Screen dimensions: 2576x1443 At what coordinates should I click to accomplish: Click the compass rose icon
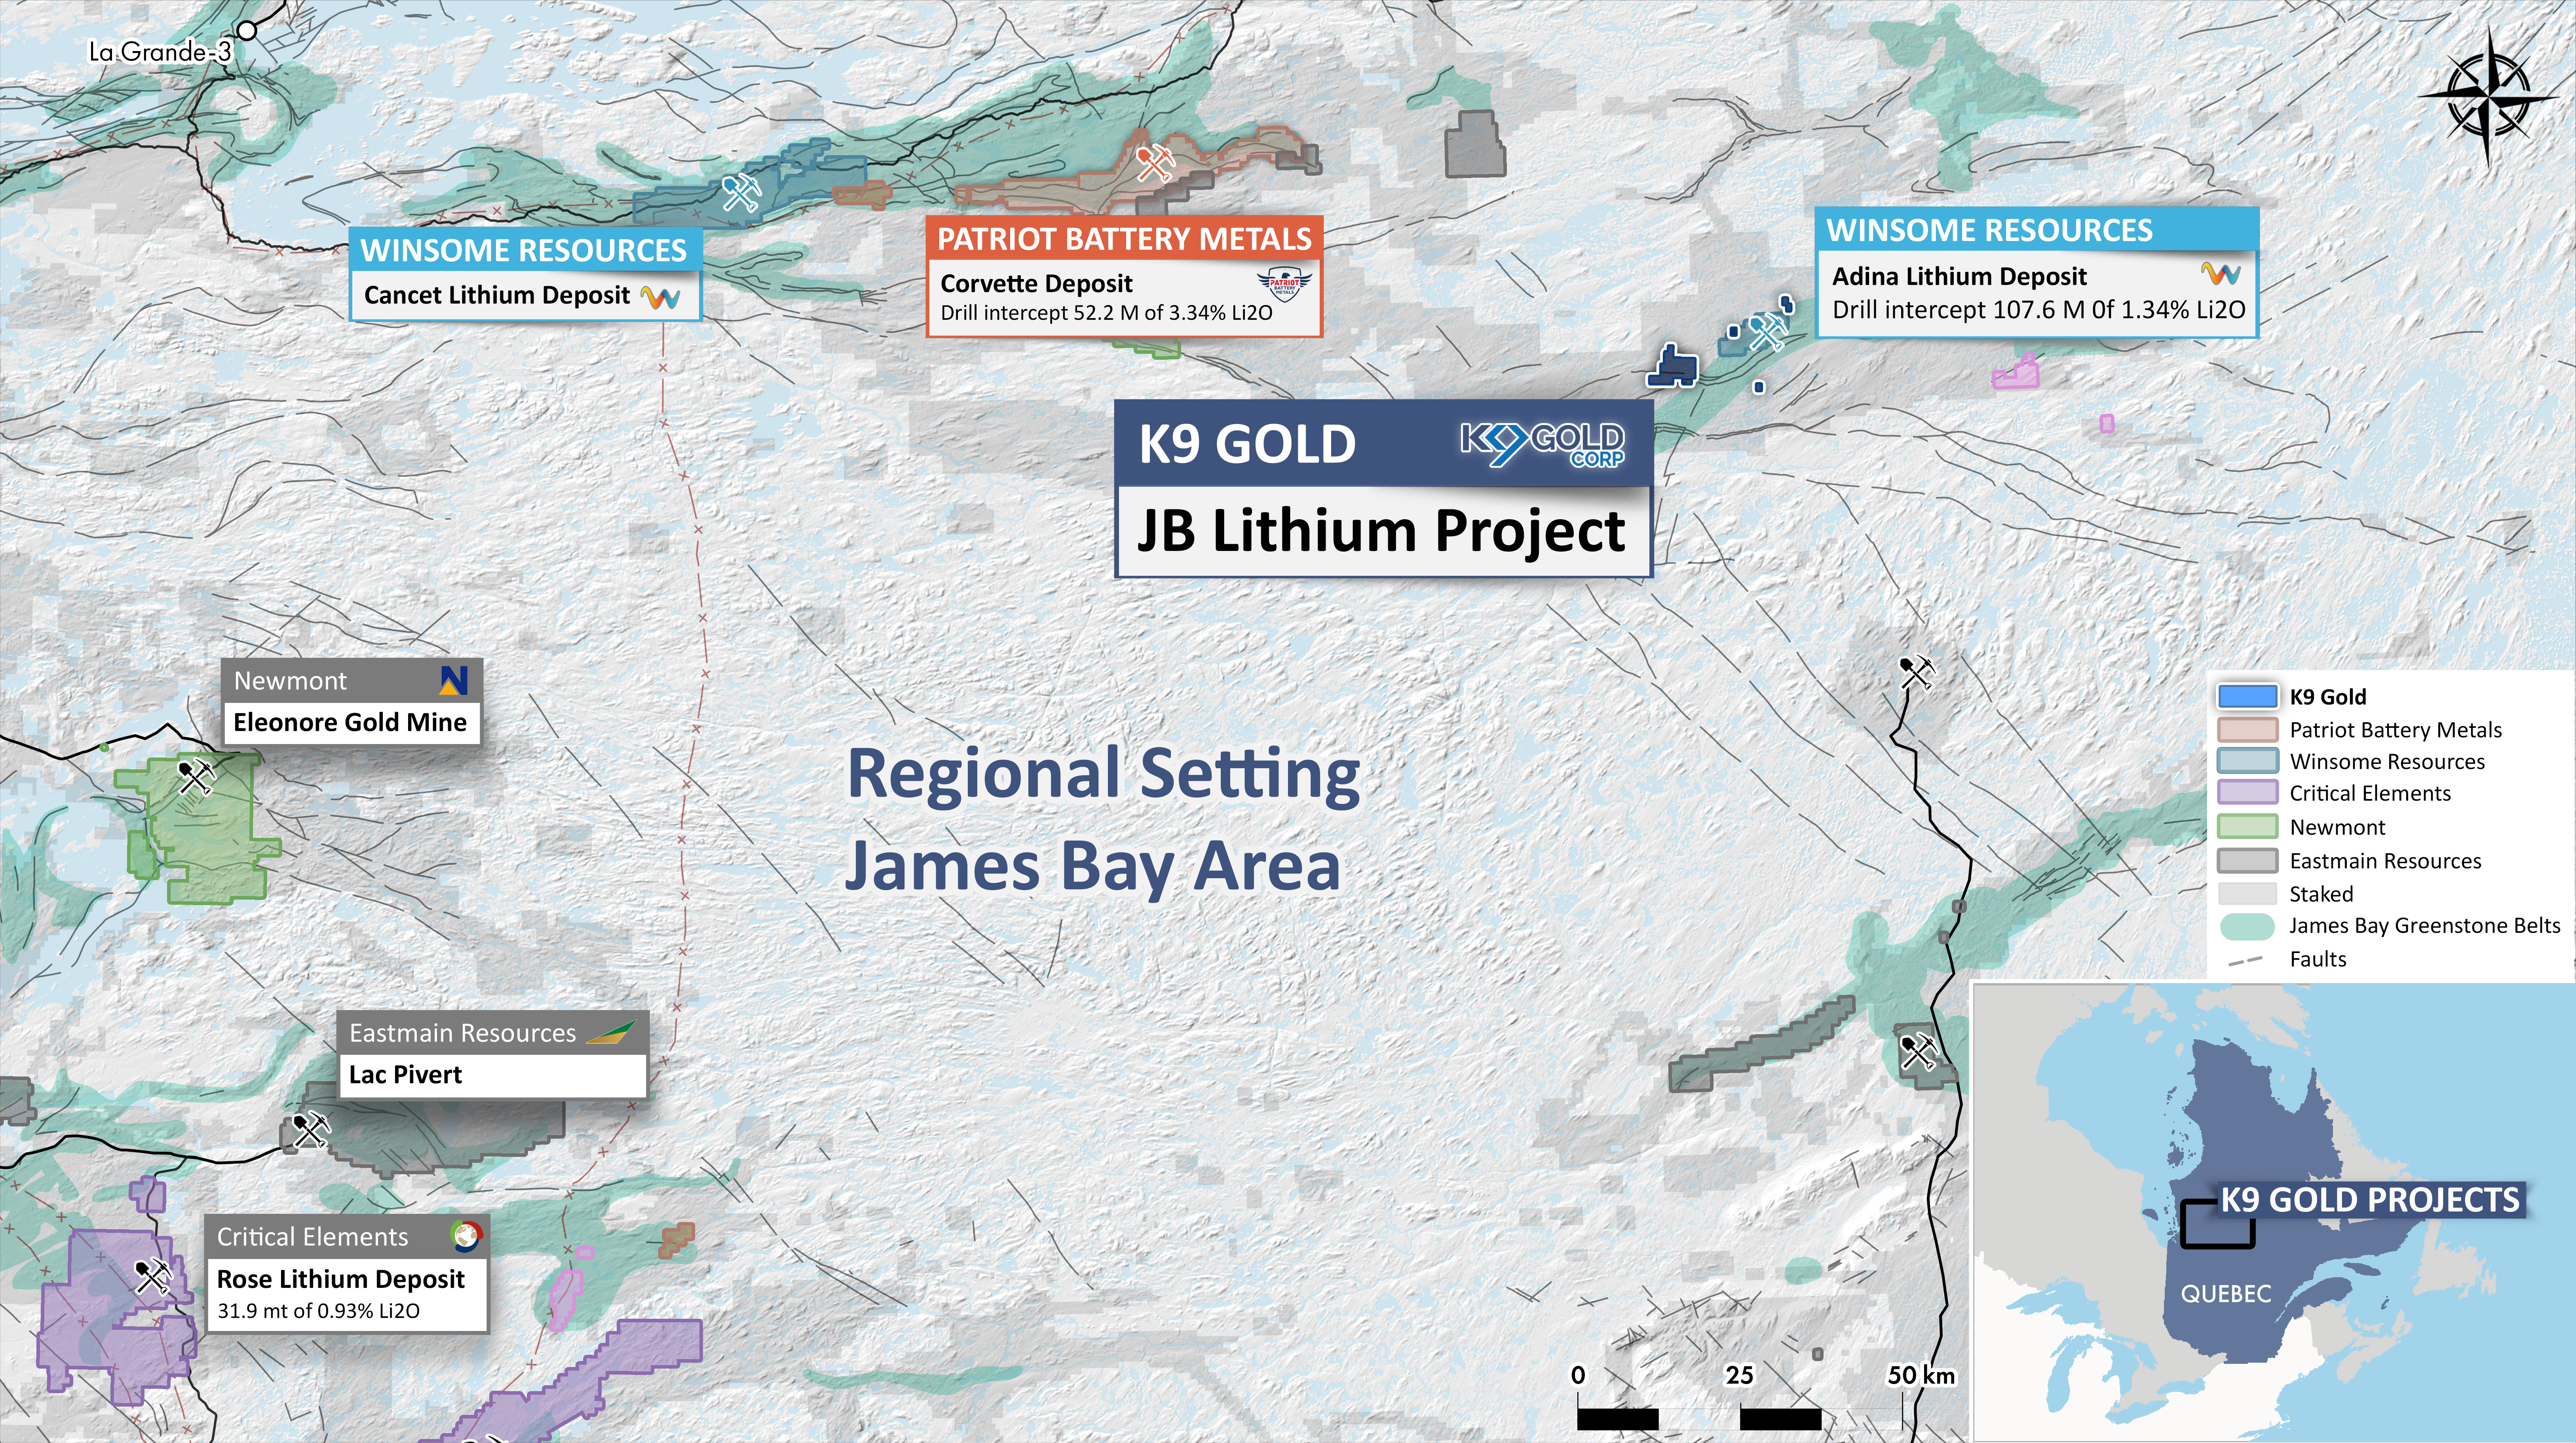tap(2489, 96)
